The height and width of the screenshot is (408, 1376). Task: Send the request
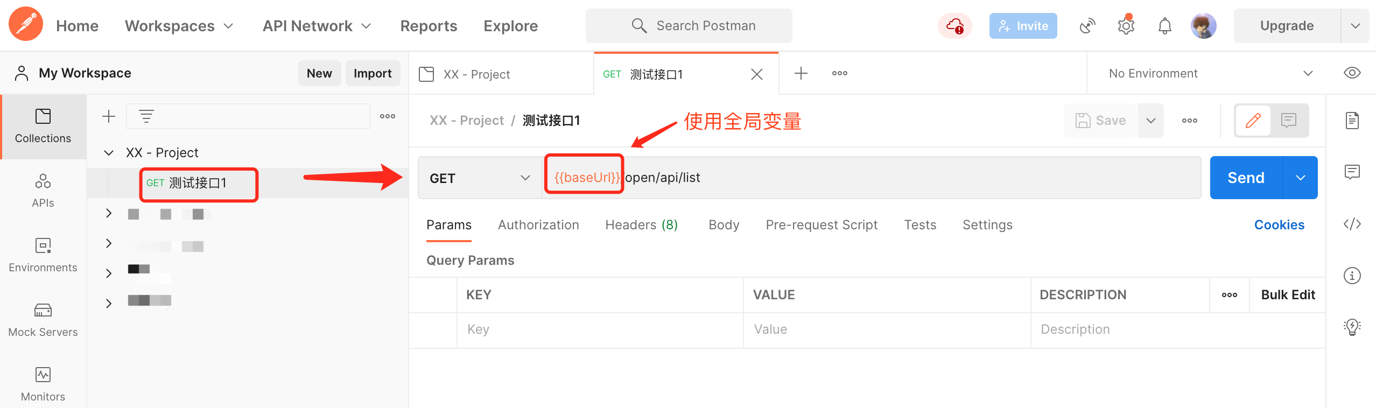click(x=1246, y=178)
